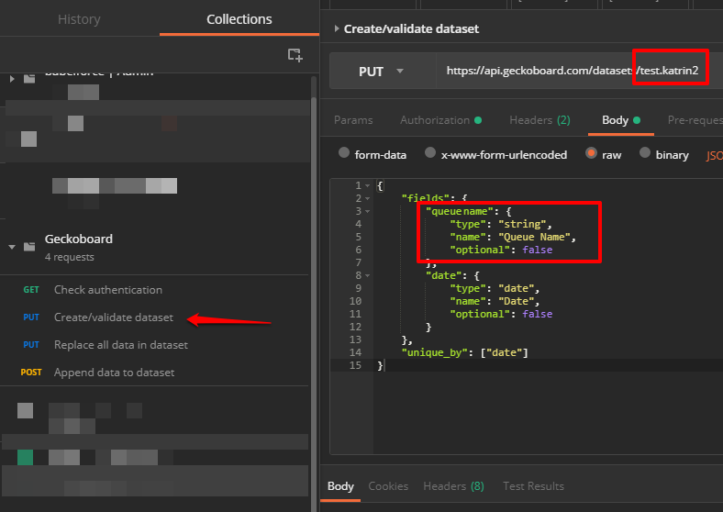Fold the date block at line 8
The image size is (723, 512).
coord(368,275)
